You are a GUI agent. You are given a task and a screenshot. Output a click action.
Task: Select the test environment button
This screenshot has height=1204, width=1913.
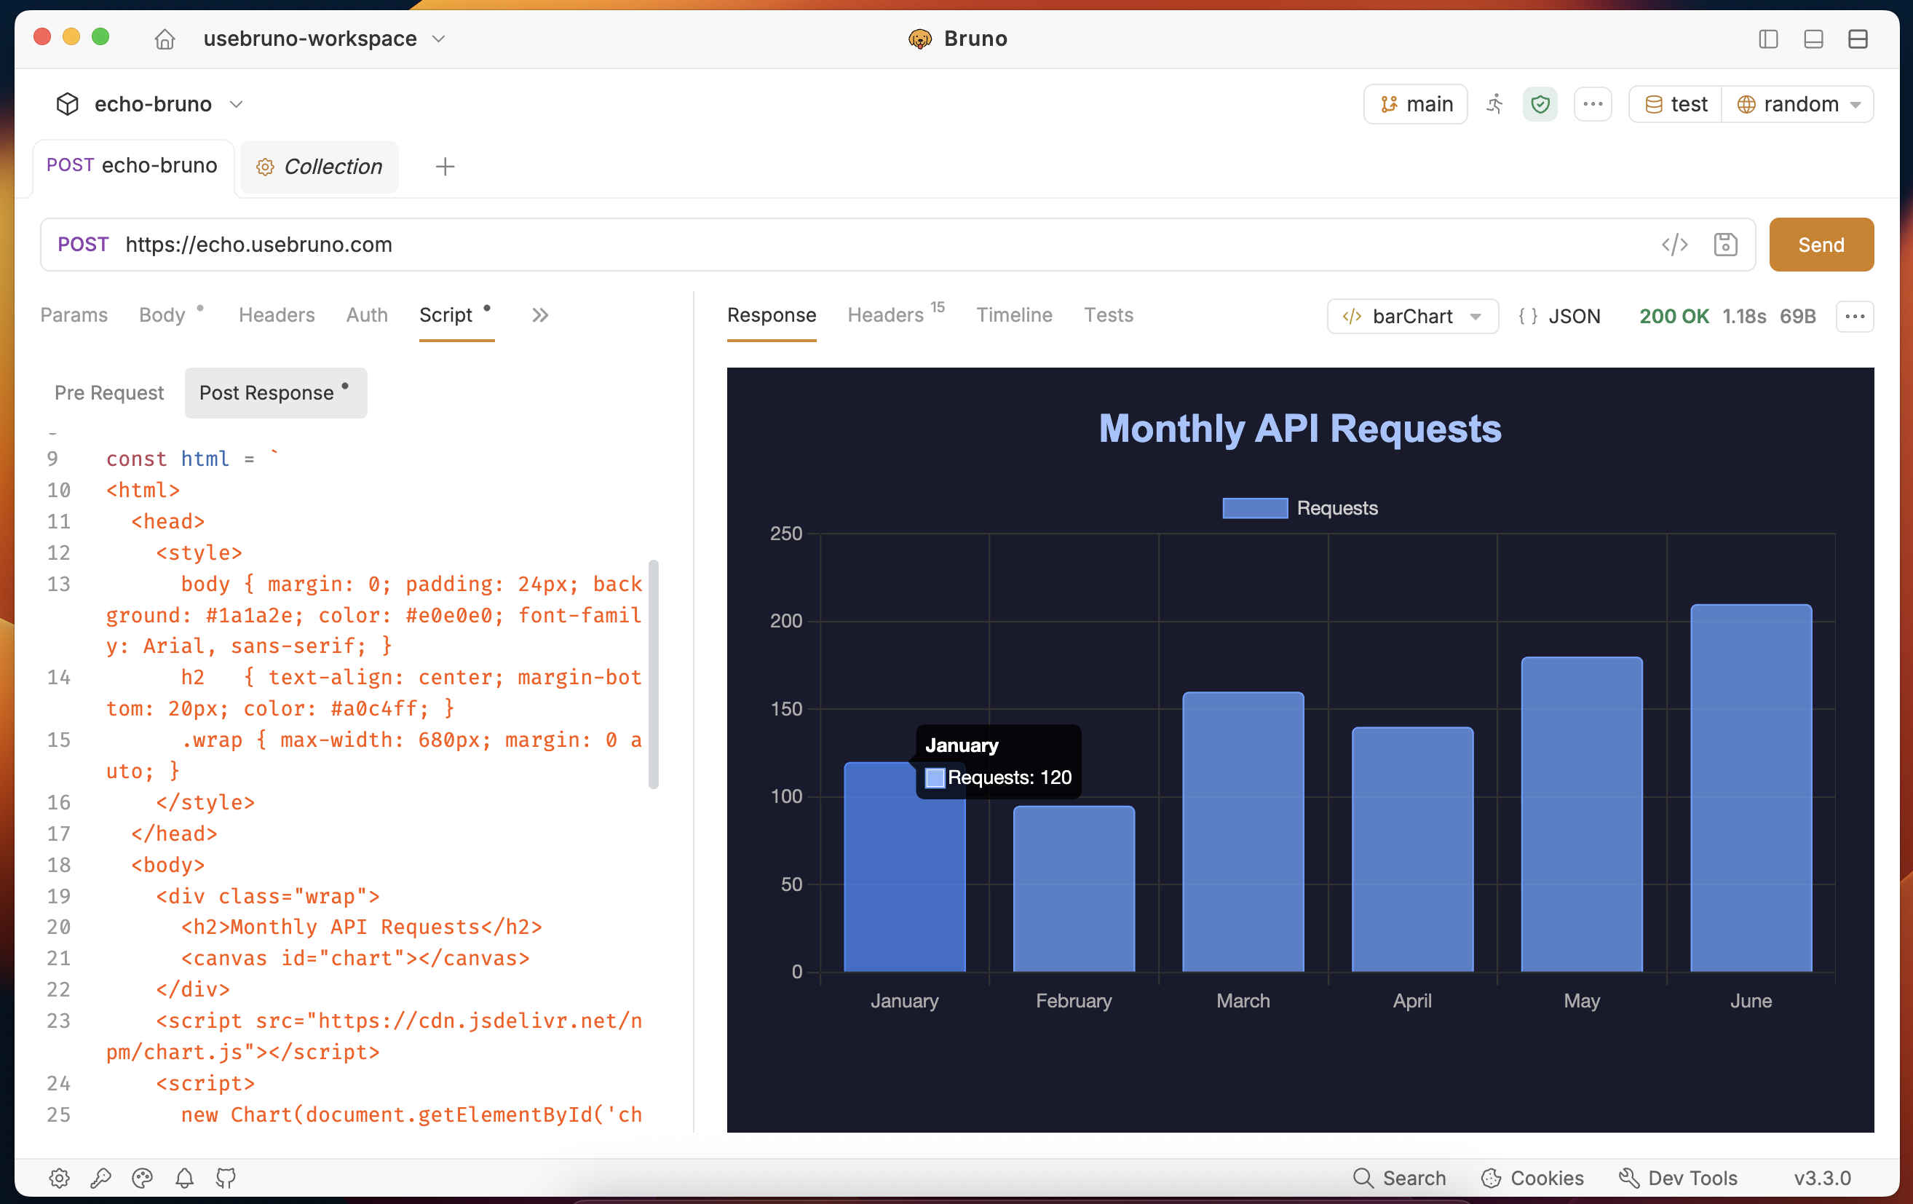pos(1676,104)
